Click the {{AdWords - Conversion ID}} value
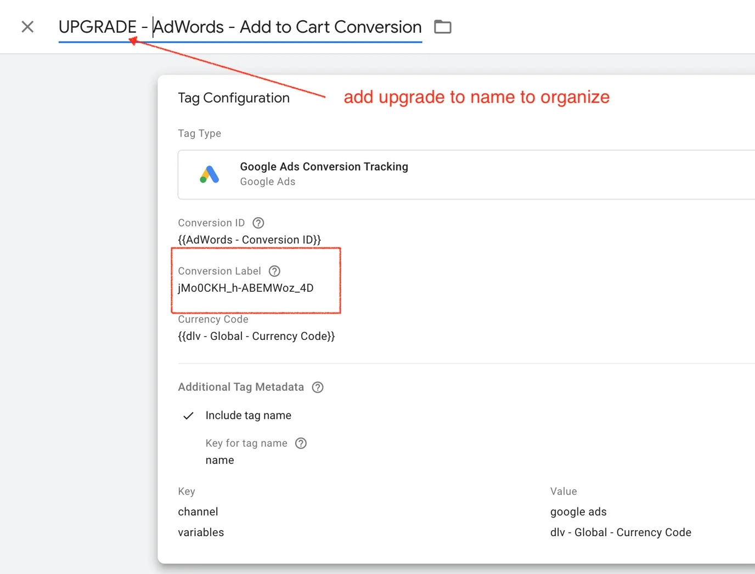The image size is (755, 574). tap(250, 240)
